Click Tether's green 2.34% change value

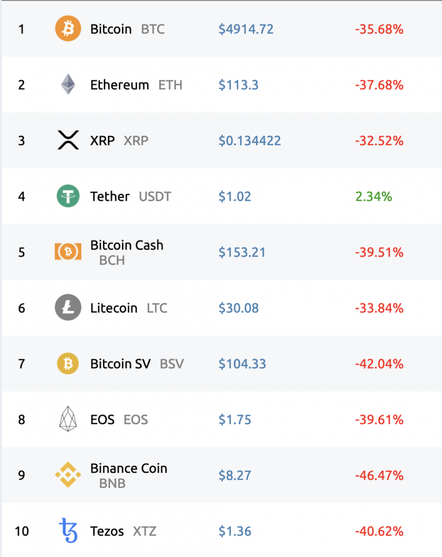point(374,196)
